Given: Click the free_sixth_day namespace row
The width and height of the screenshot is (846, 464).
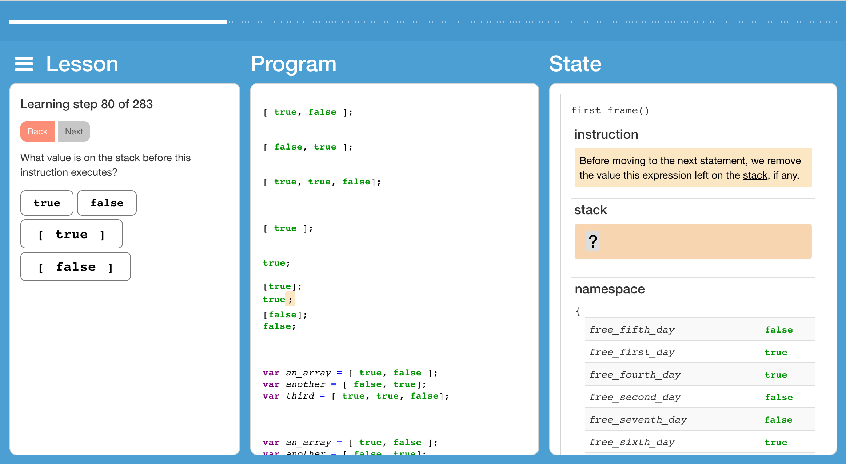Looking at the screenshot, I should point(700,442).
